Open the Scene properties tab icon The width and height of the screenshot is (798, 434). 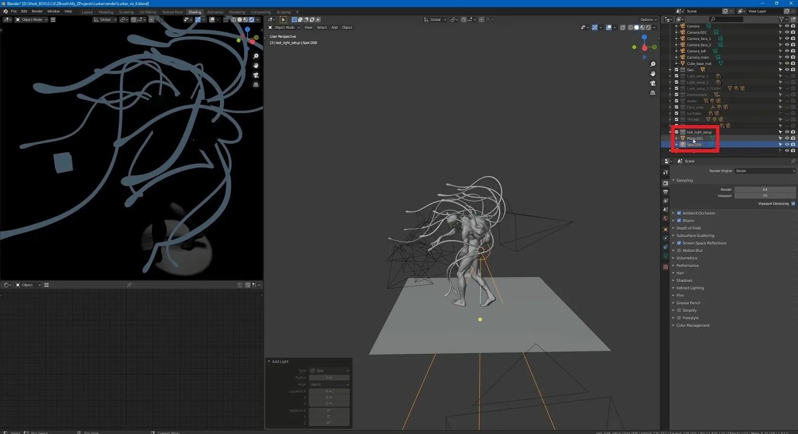pos(665,209)
